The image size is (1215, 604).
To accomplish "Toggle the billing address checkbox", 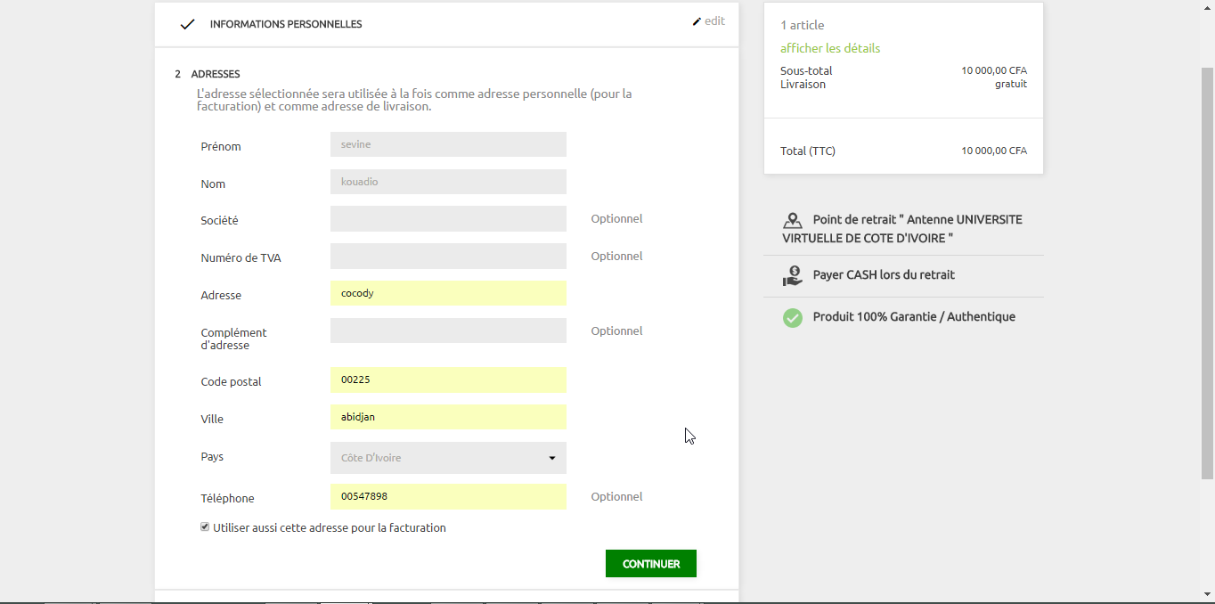I will (205, 527).
